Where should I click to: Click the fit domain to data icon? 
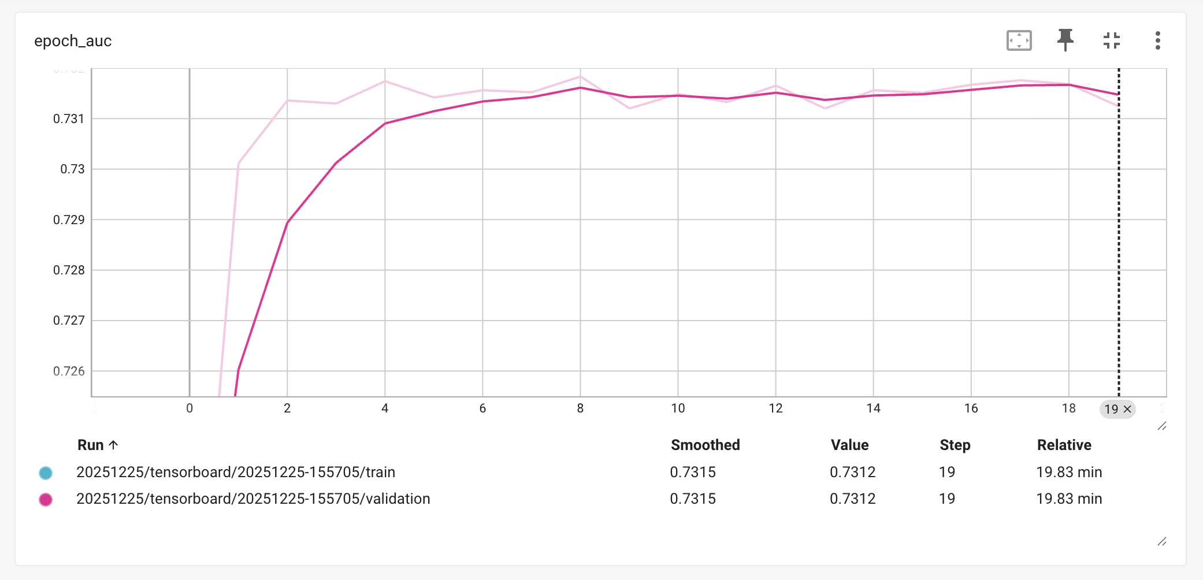[x=1019, y=40]
